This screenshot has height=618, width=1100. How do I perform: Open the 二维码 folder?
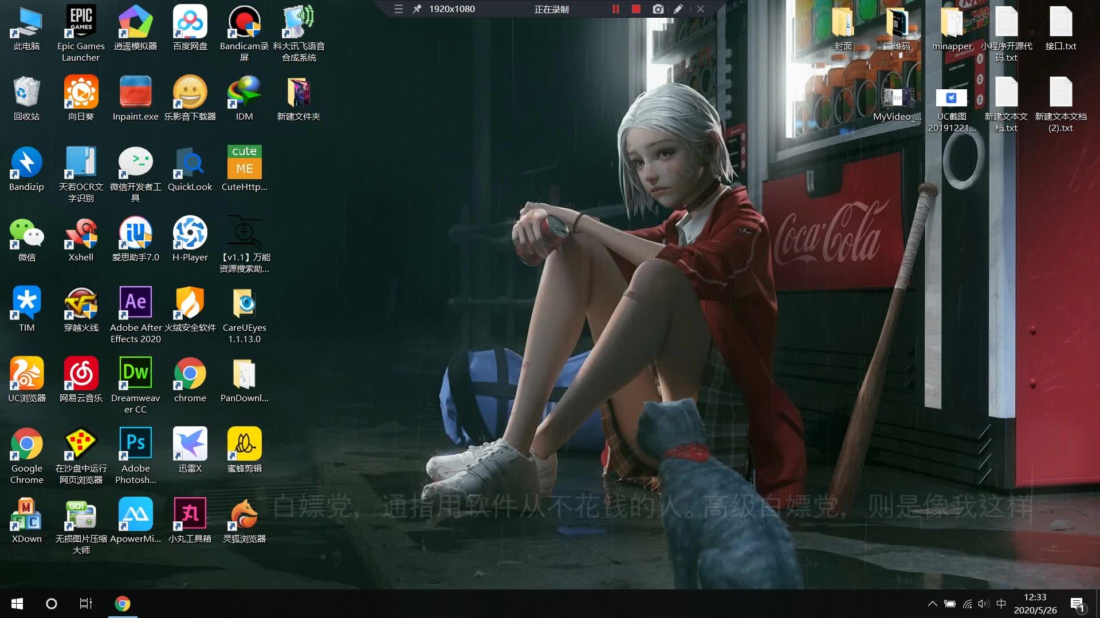point(897,29)
